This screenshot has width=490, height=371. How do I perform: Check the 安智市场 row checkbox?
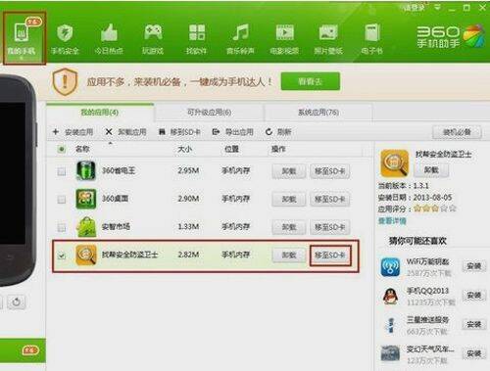click(61, 227)
